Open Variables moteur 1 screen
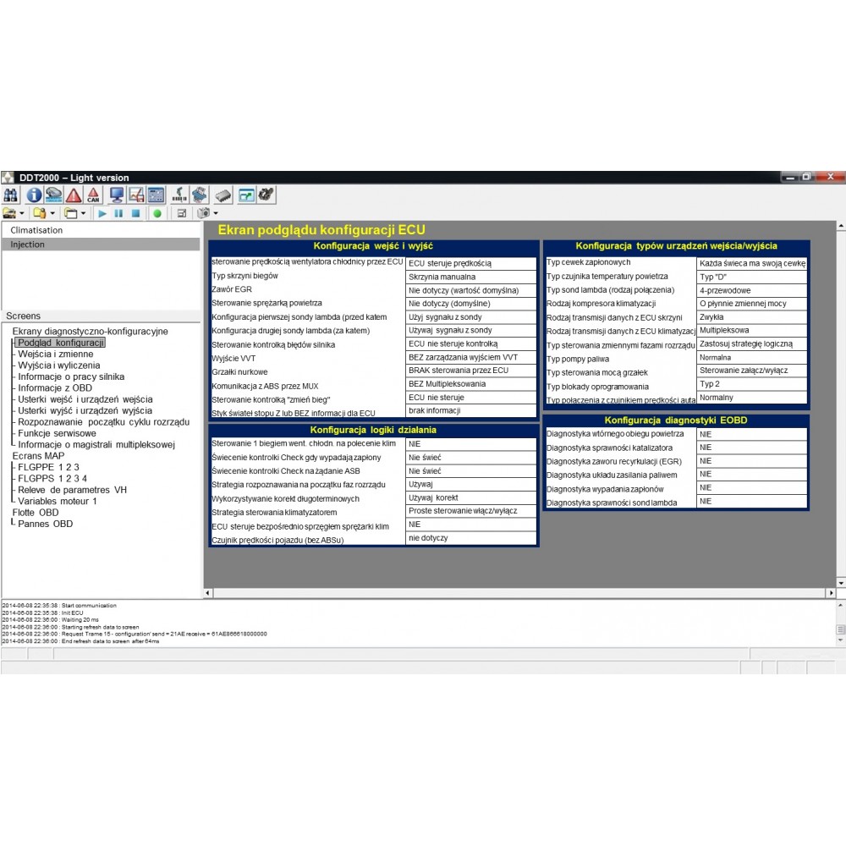The height and width of the screenshot is (846, 846). 58,501
